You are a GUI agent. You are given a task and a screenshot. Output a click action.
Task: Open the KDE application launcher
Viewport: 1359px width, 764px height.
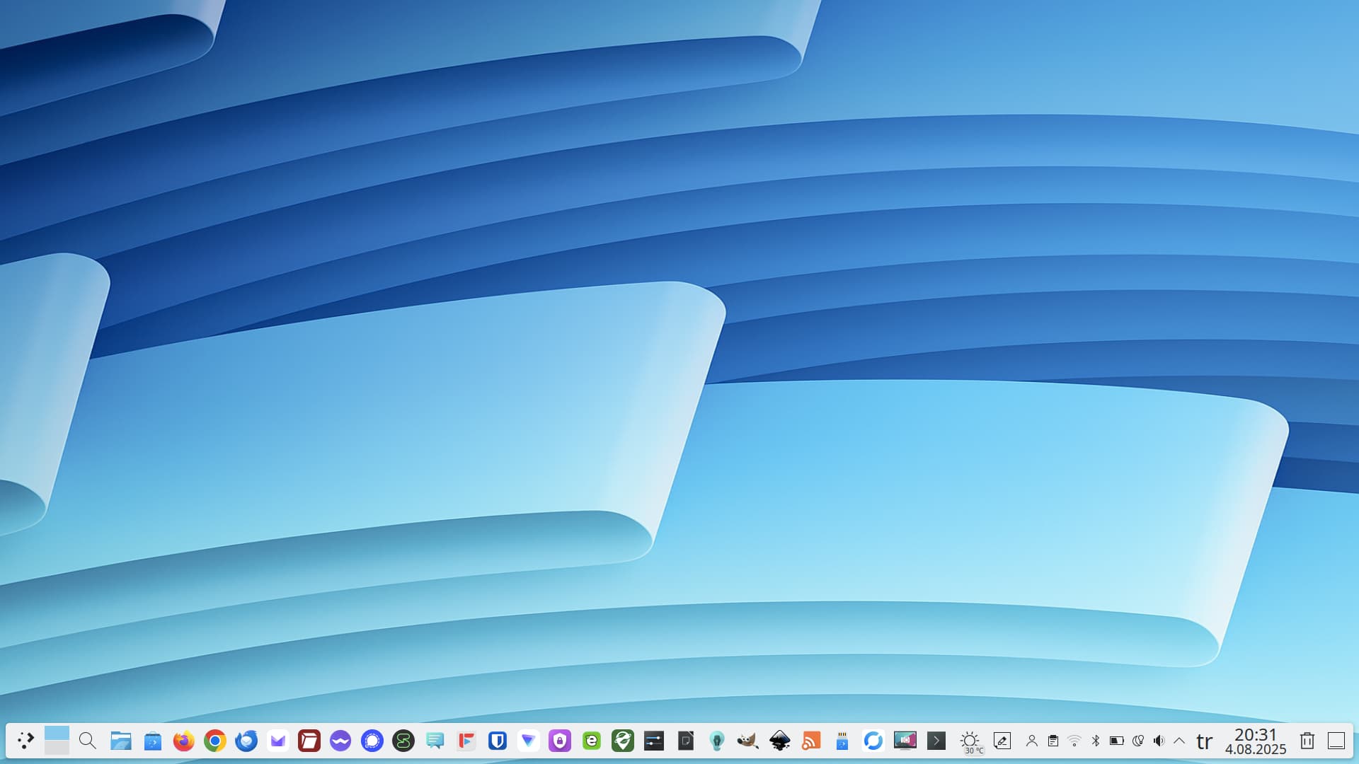[x=25, y=741]
